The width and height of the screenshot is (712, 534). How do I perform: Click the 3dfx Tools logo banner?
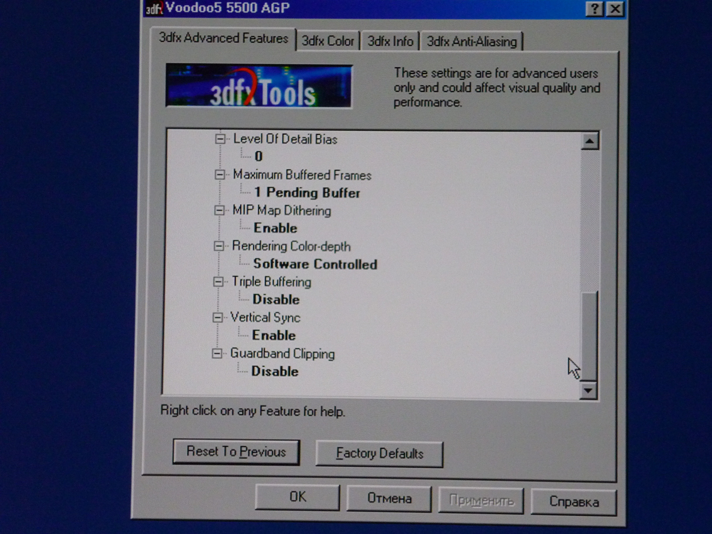pos(259,86)
